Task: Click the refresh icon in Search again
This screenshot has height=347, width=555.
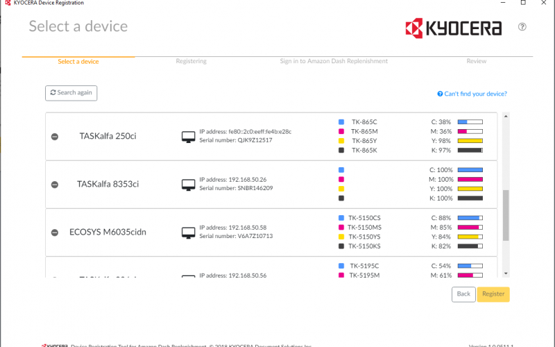Action: (x=53, y=93)
